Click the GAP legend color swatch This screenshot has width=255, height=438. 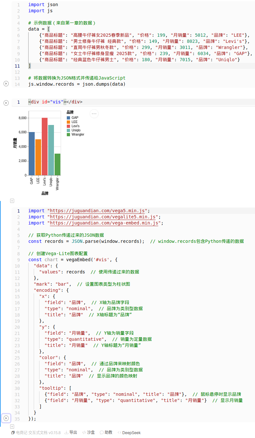tap(68, 118)
